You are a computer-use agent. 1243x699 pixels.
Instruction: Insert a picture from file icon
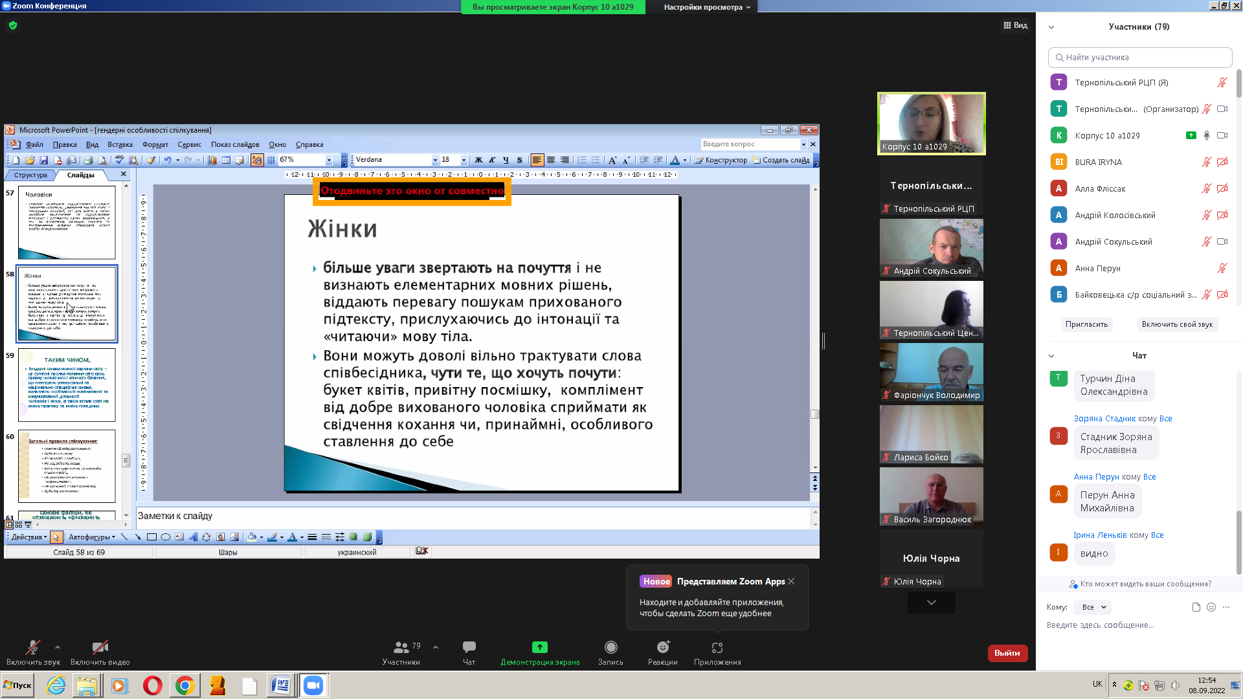(x=234, y=537)
